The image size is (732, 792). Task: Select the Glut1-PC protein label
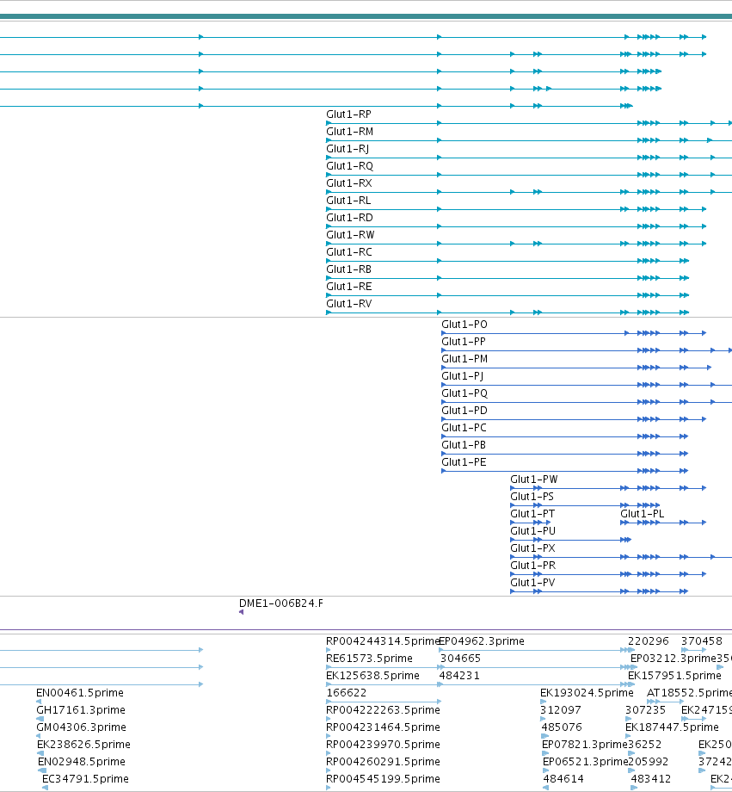pyautogui.click(x=464, y=427)
